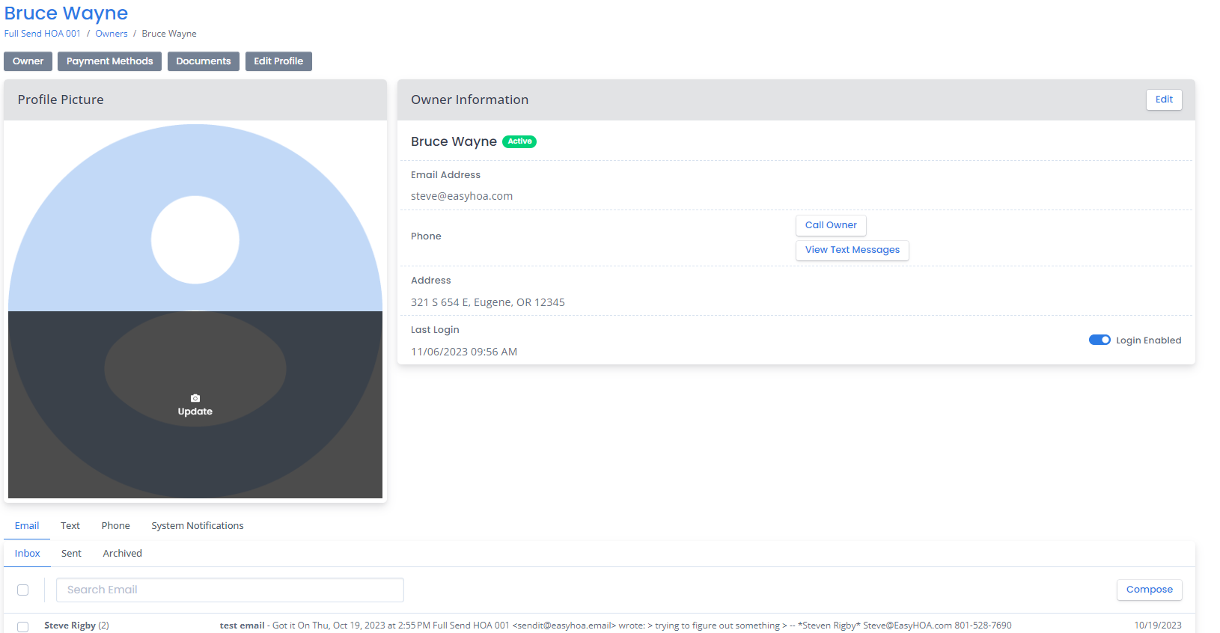Click the Edit Profile button
Screen dimensions: 1220x633
coord(278,61)
